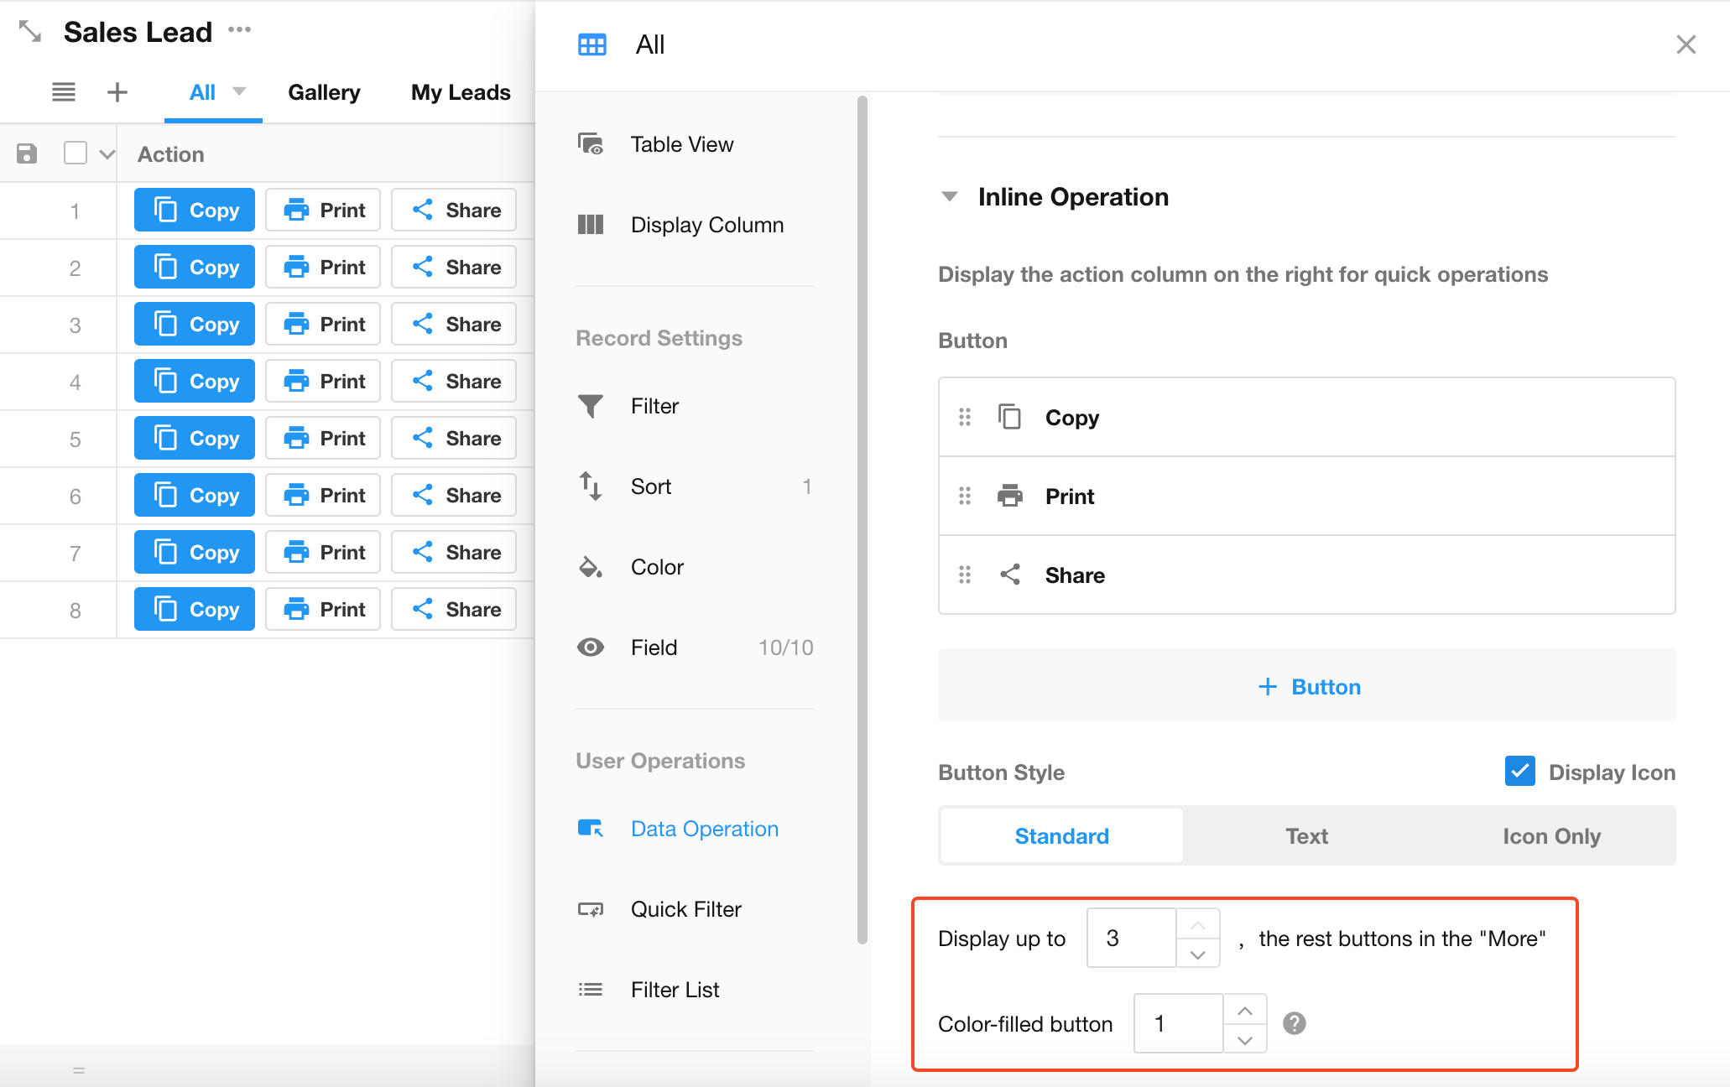Open Sales Lead more options ellipsis

pos(240,30)
